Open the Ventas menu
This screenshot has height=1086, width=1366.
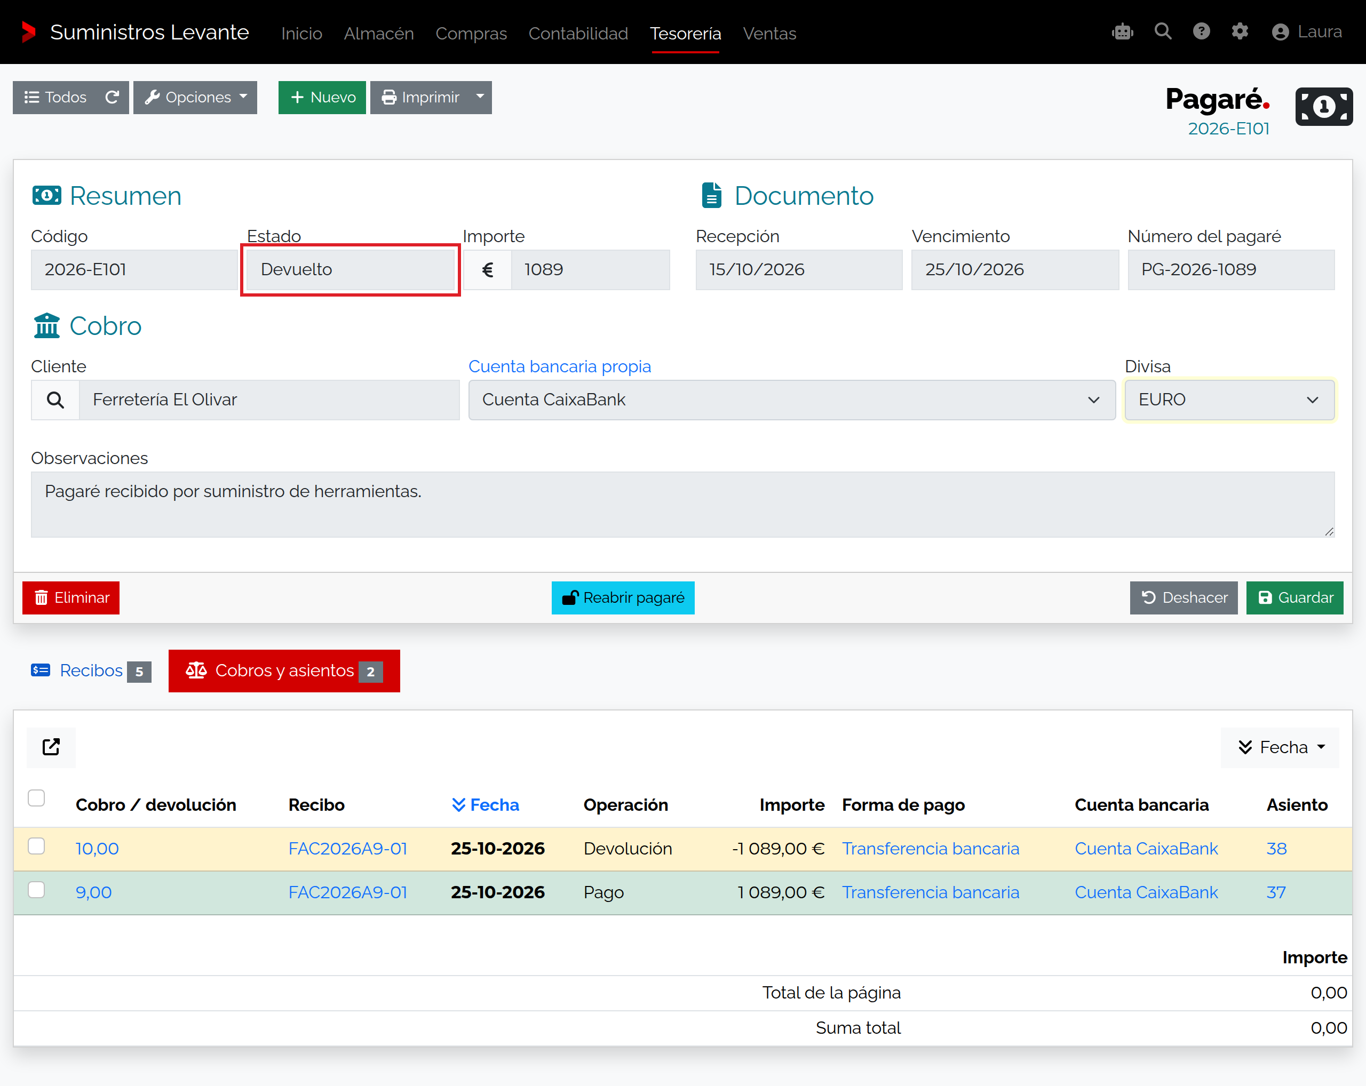(769, 33)
